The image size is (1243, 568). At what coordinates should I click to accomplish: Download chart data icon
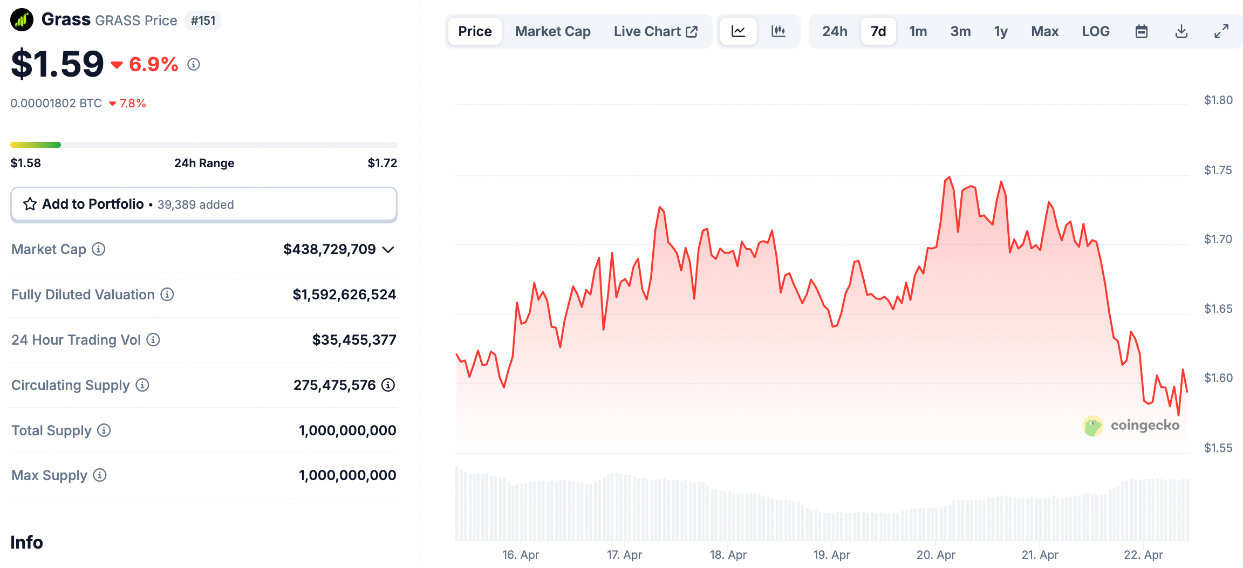pyautogui.click(x=1181, y=31)
